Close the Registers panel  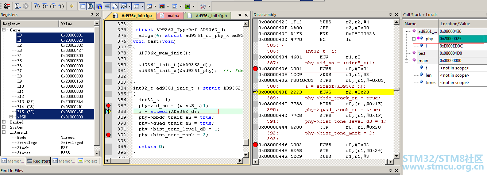pos(97,15)
